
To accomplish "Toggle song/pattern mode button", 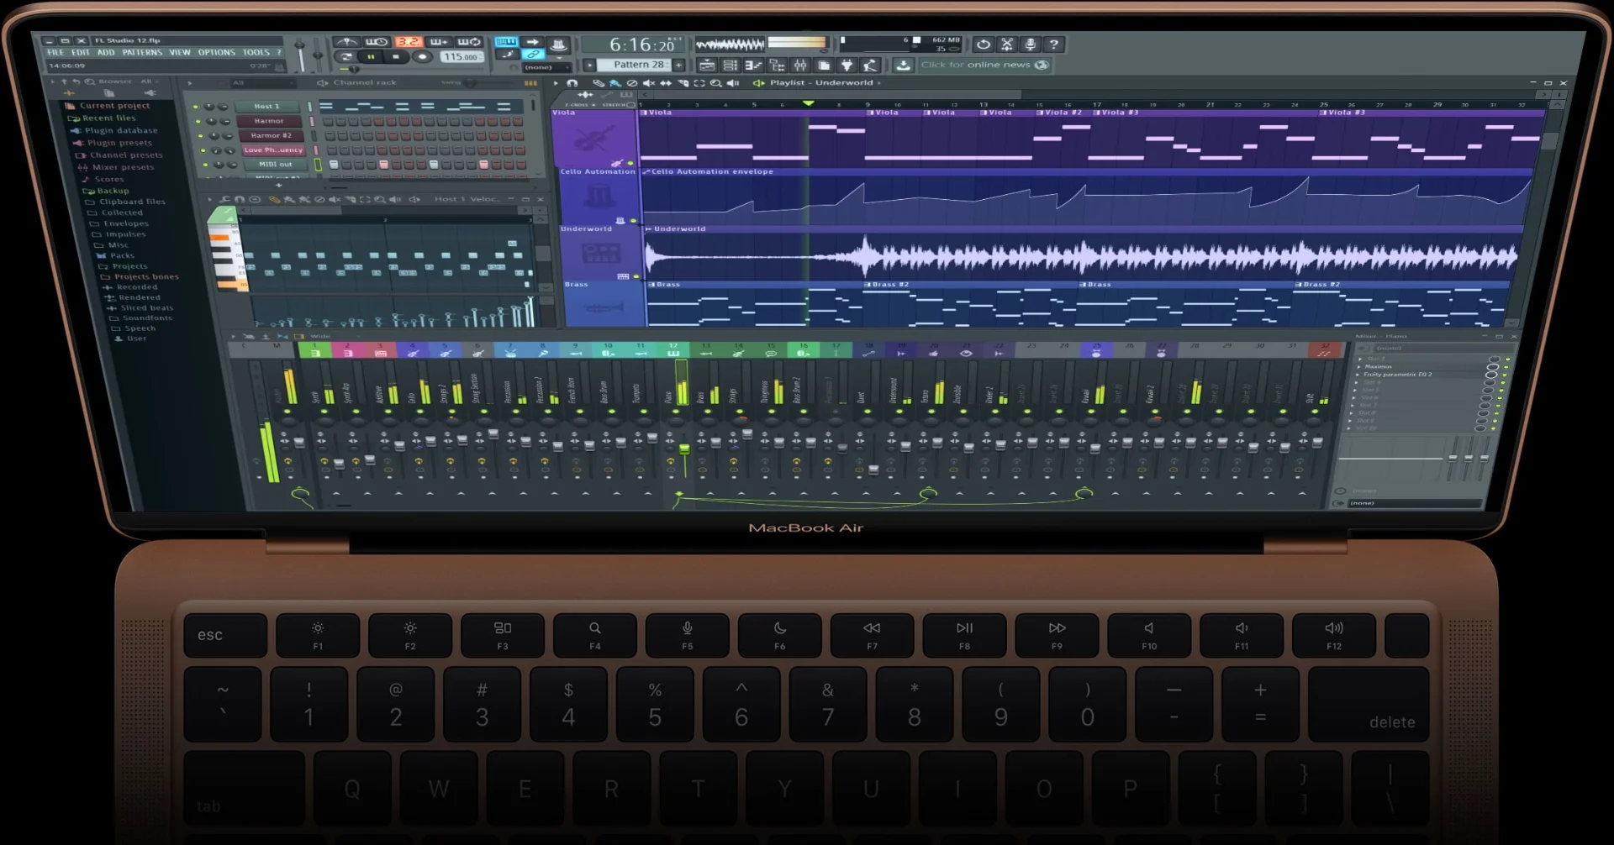I will click(345, 57).
